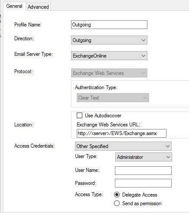
Task: Click the Profile Name label
Action: click(x=28, y=25)
